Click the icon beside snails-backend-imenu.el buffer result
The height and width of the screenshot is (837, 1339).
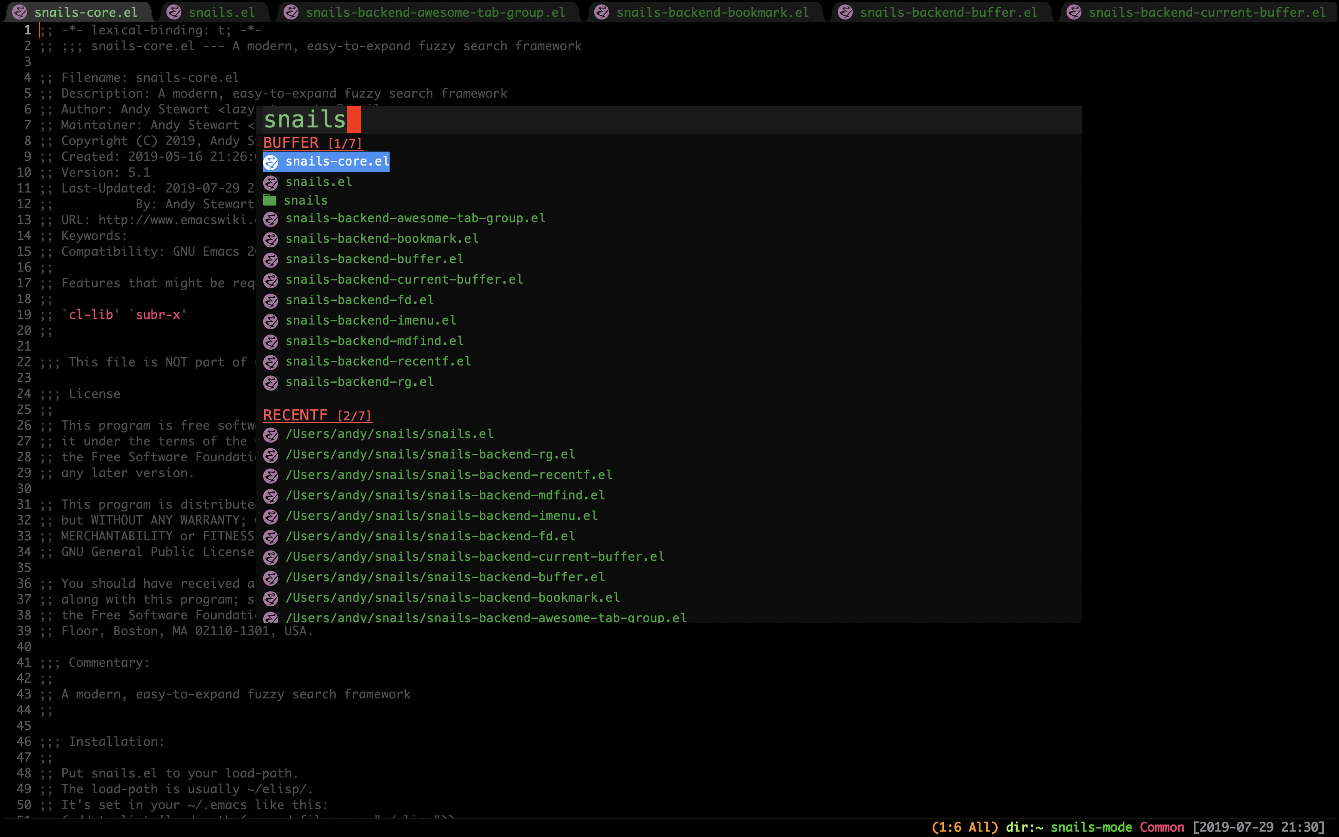coord(271,321)
